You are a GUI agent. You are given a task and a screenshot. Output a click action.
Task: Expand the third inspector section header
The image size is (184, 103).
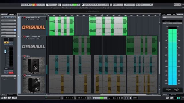click(x=9, y=27)
